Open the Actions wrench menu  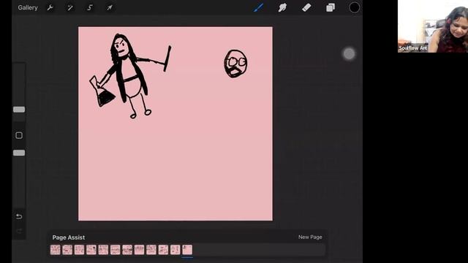click(x=50, y=8)
